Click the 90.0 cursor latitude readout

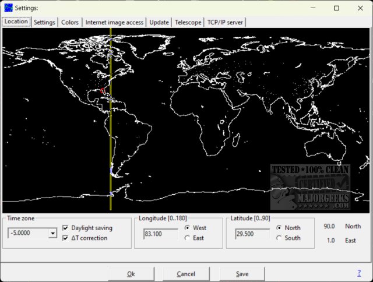(329, 227)
